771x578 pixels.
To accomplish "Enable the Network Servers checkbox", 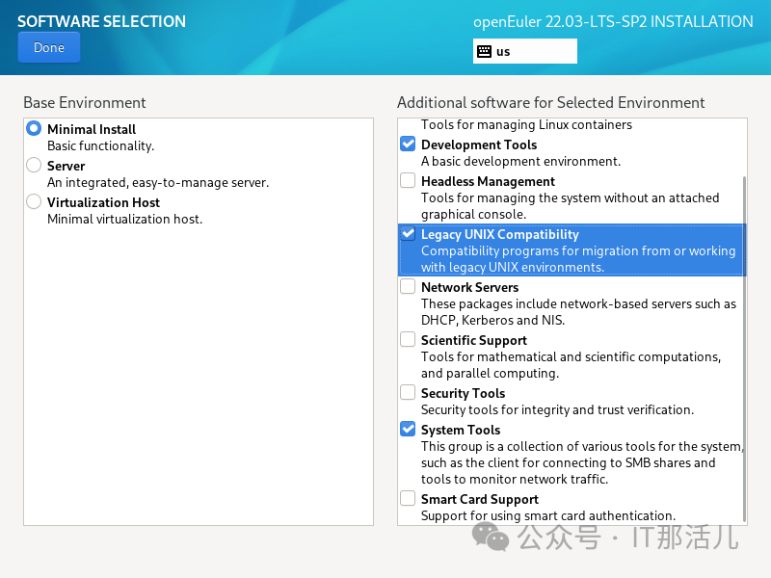I will click(408, 287).
